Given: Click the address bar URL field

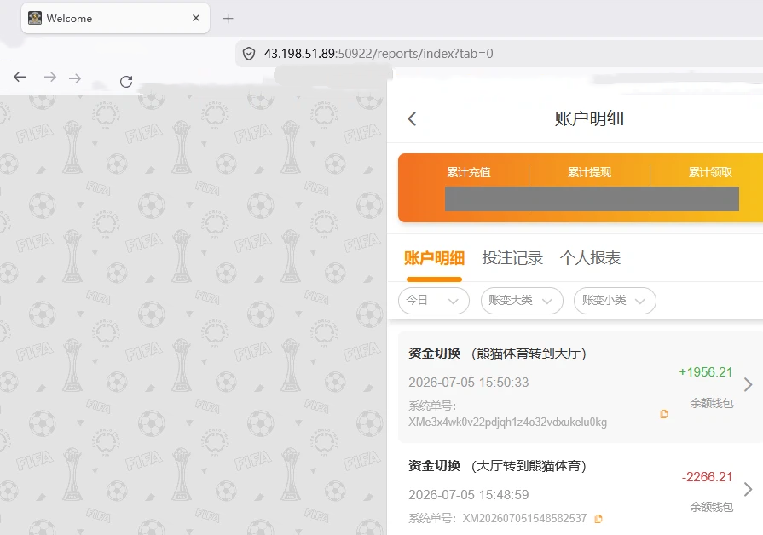Looking at the screenshot, I should click(499, 54).
